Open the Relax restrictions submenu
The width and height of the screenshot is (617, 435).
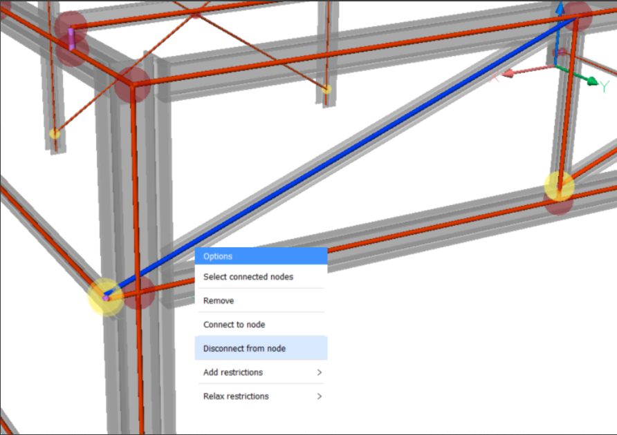coord(261,396)
